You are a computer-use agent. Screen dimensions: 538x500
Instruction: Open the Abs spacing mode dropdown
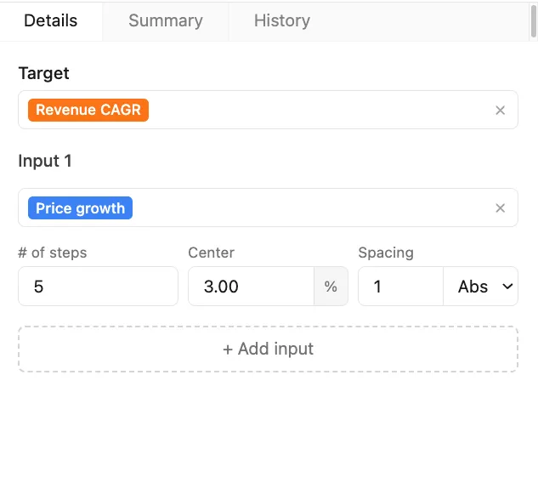[x=481, y=287]
